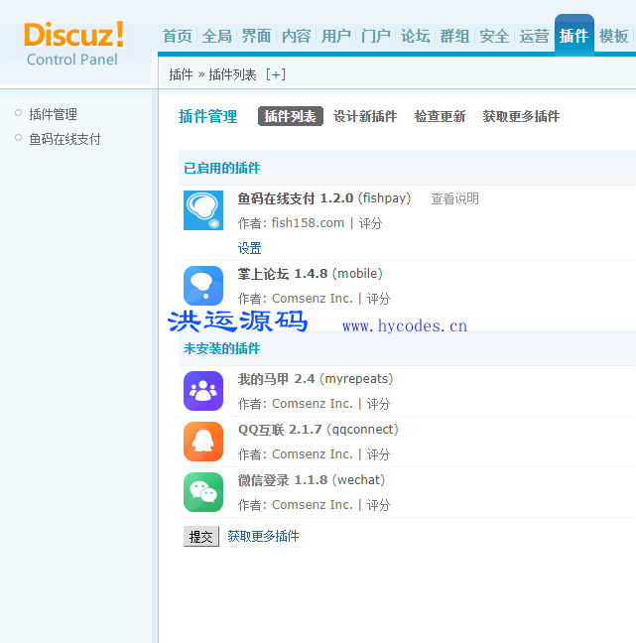This screenshot has height=643, width=636.
Task: Select the active 插件 top menu tab
Action: 574,36
